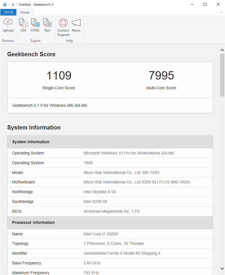Click the Name row label

click(17, 234)
